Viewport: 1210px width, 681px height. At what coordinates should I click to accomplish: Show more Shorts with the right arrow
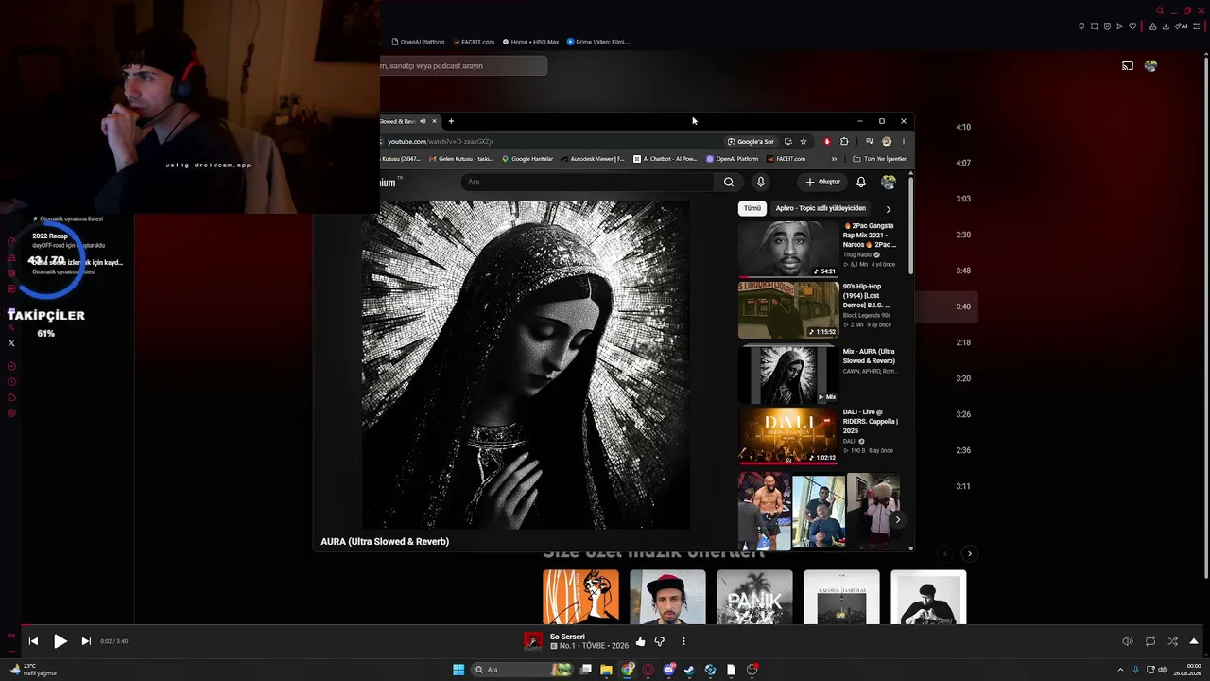pyautogui.click(x=897, y=519)
